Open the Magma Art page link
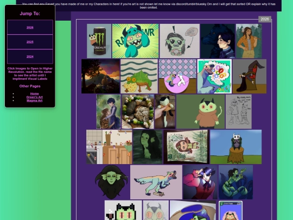This screenshot has width=293, height=220. pos(34,100)
